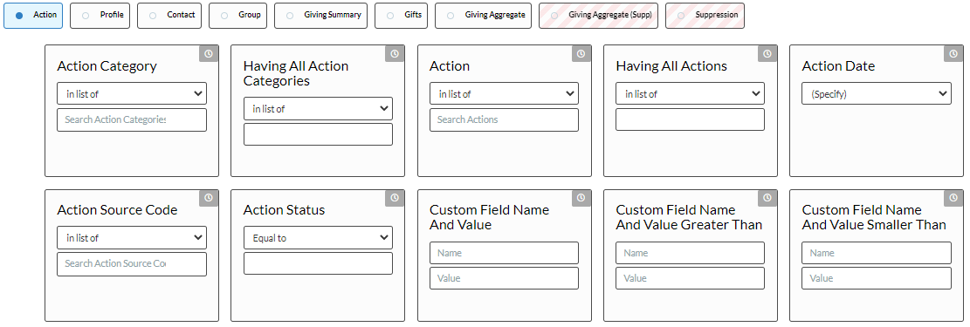
Task: Click the 'Action Status' card title
Action: [x=285, y=210]
